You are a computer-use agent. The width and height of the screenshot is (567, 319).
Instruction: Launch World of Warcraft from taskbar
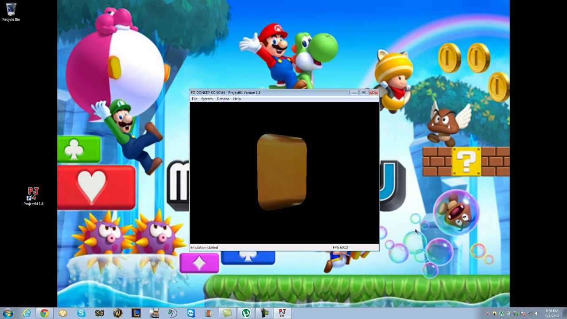(x=117, y=313)
